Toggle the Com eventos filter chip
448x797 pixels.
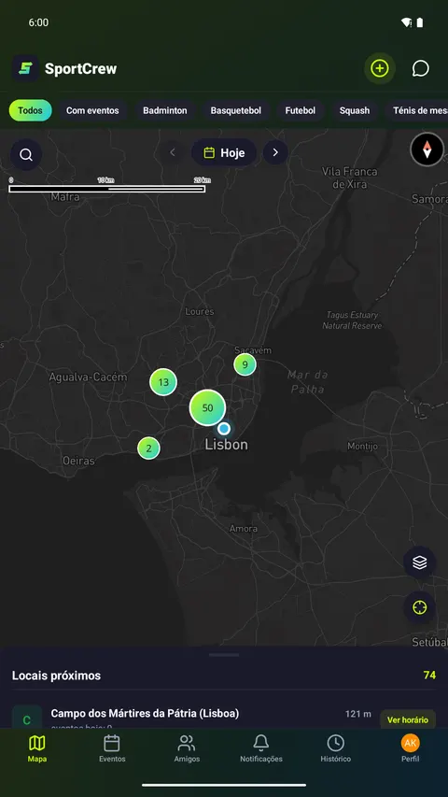[x=92, y=110]
